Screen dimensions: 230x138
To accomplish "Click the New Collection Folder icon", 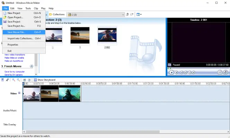I will (132, 14).
